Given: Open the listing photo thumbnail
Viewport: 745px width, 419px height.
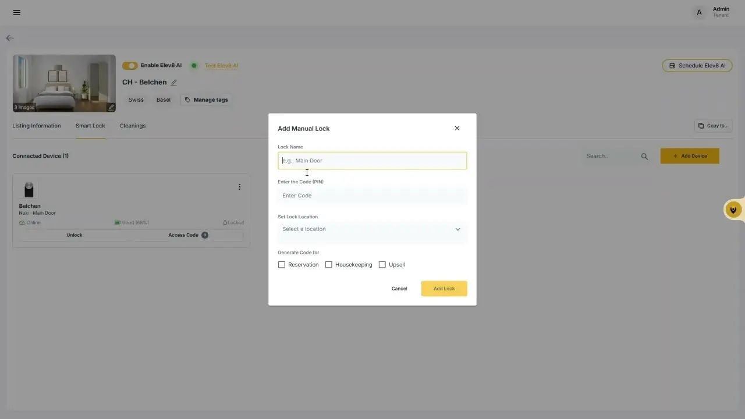Looking at the screenshot, I should pos(64,83).
